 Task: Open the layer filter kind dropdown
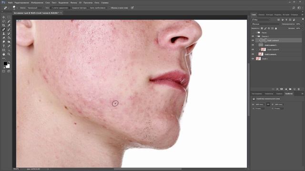pos(261,20)
